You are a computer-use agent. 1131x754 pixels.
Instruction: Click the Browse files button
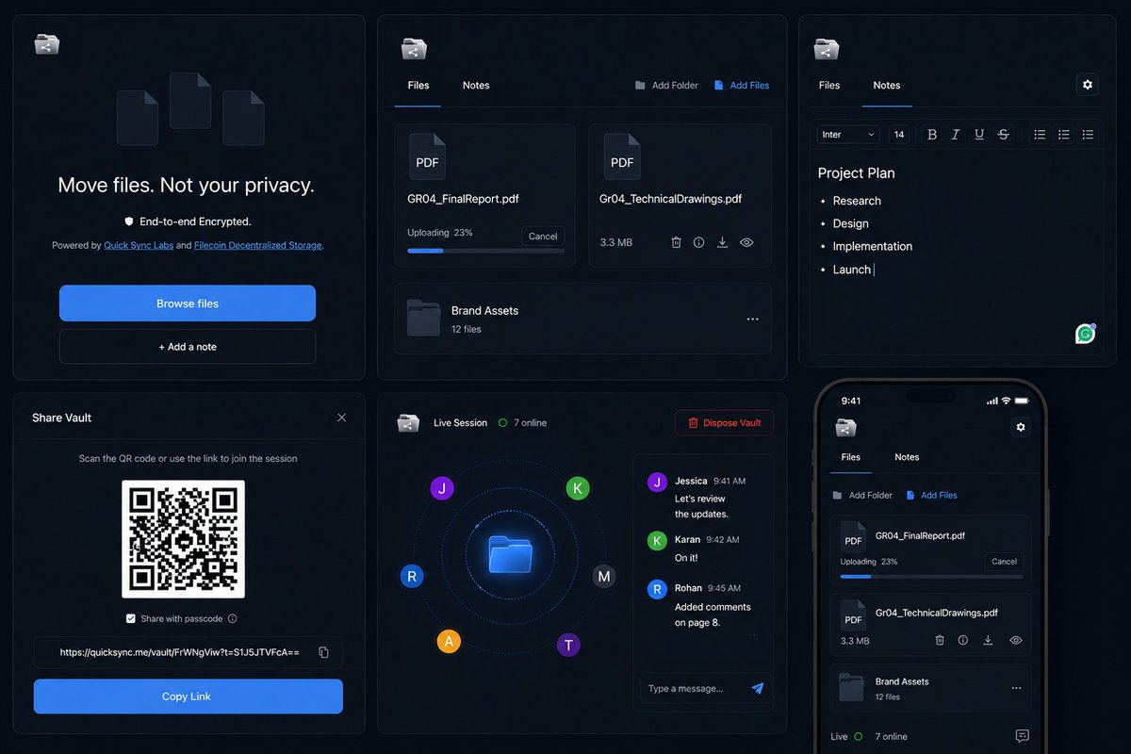click(x=188, y=303)
